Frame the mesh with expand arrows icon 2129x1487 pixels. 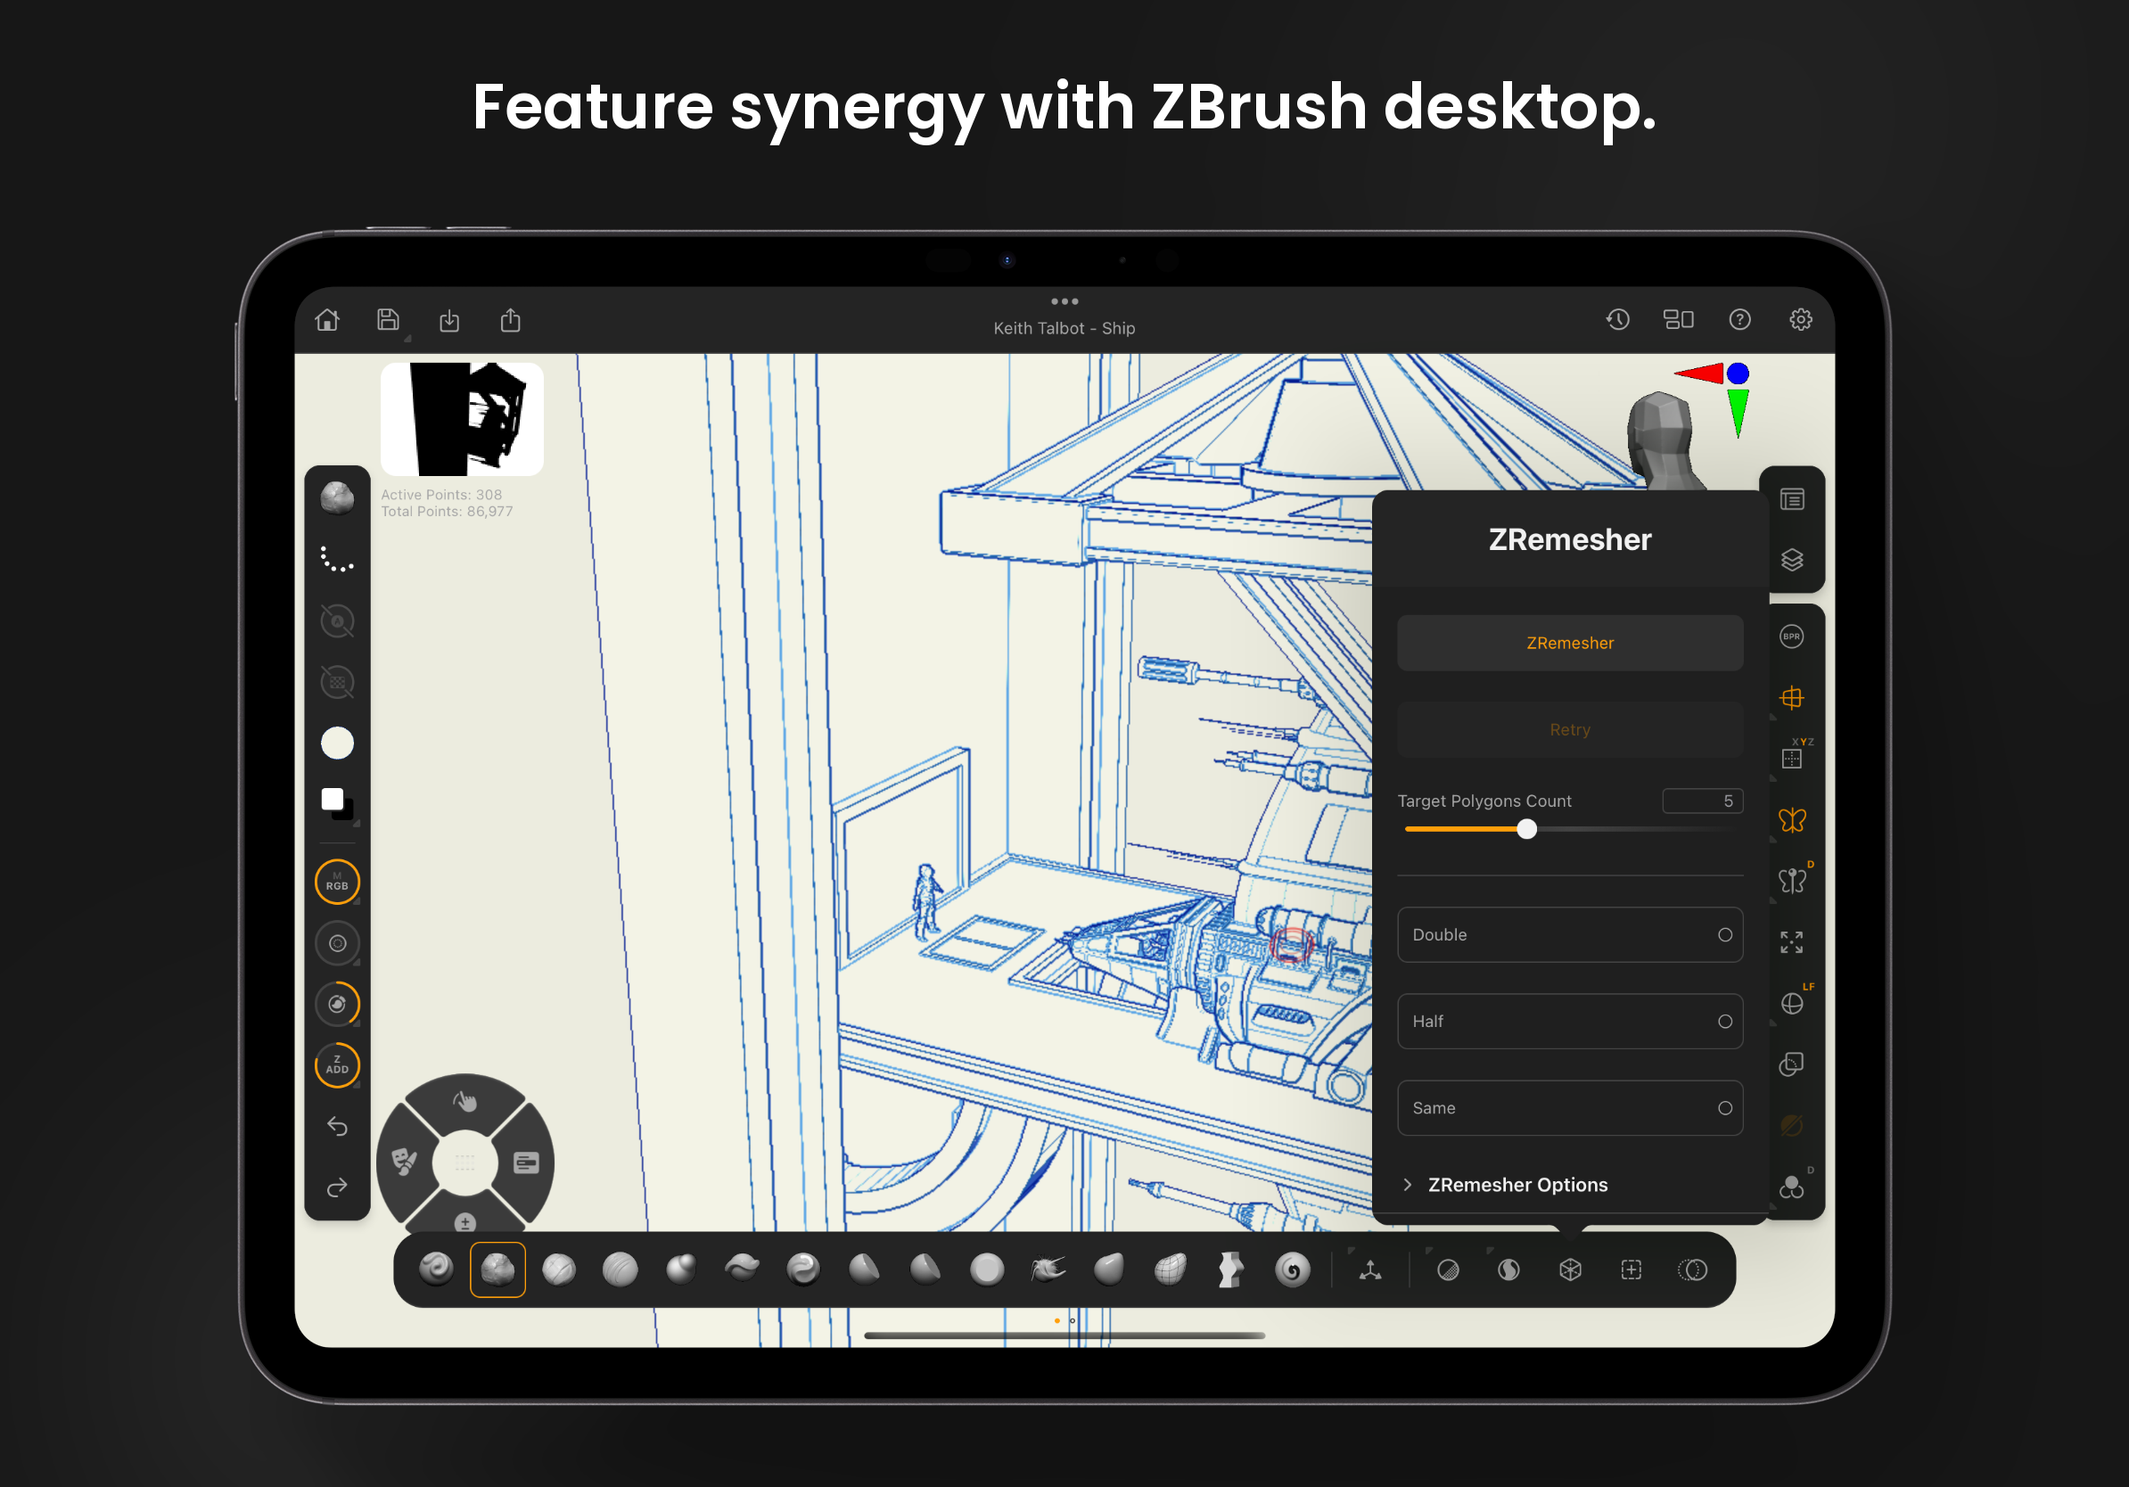pos(1792,943)
